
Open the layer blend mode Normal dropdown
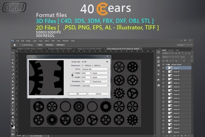(x=170, y=57)
